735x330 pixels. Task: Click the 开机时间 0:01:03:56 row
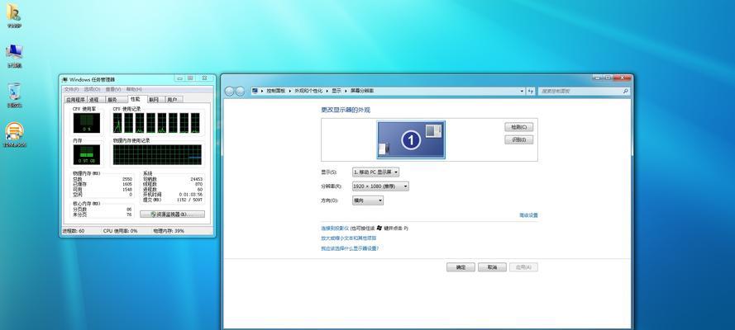[173, 195]
